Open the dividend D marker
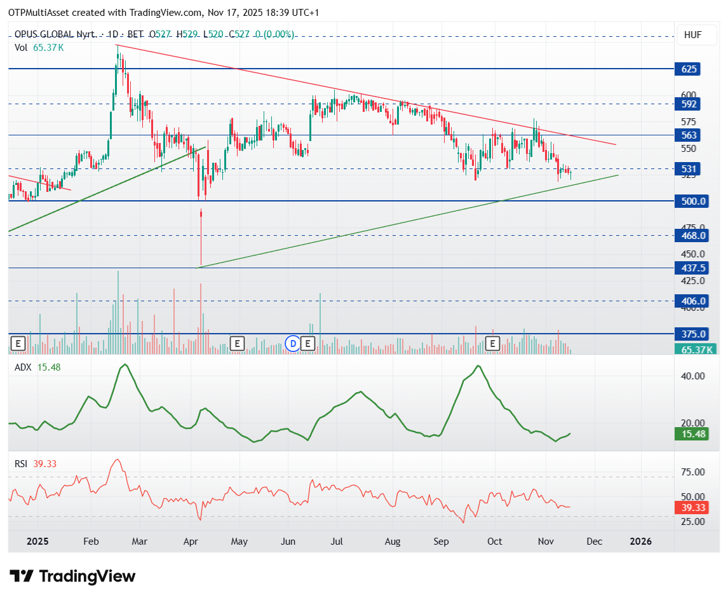Image resolution: width=728 pixels, height=600 pixels. coord(293,344)
